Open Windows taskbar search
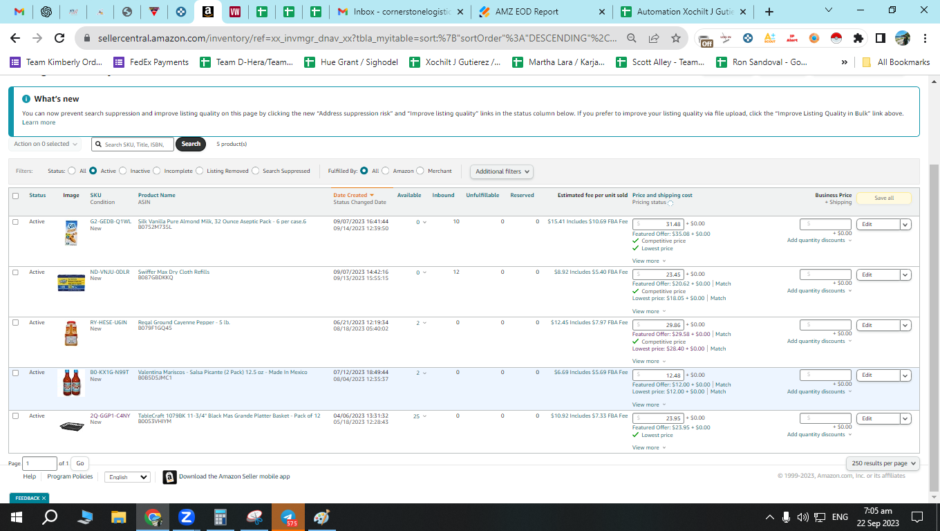 50,516
